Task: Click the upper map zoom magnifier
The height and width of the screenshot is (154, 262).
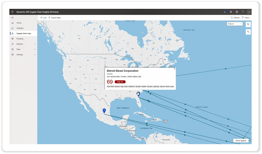Action: click(x=248, y=24)
